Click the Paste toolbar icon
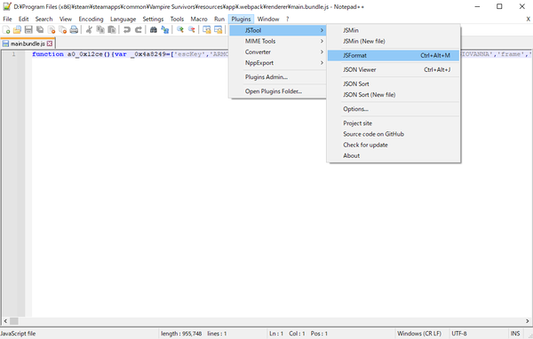Viewport: 533px width, 339px height. click(x=112, y=30)
